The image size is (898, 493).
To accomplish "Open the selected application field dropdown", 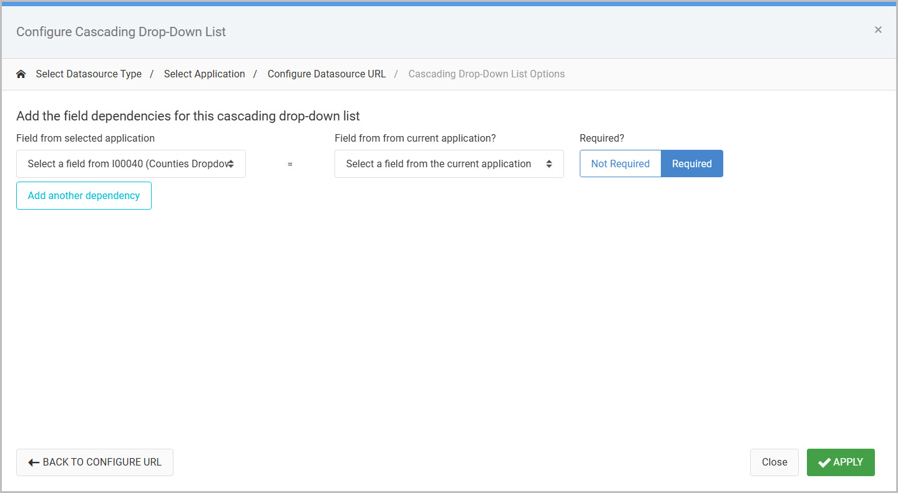I will pyautogui.click(x=131, y=164).
